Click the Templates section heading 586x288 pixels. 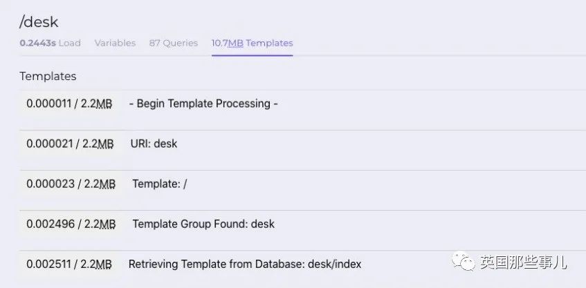[x=48, y=76]
